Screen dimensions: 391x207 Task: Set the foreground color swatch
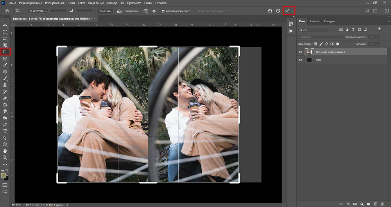click(4, 175)
